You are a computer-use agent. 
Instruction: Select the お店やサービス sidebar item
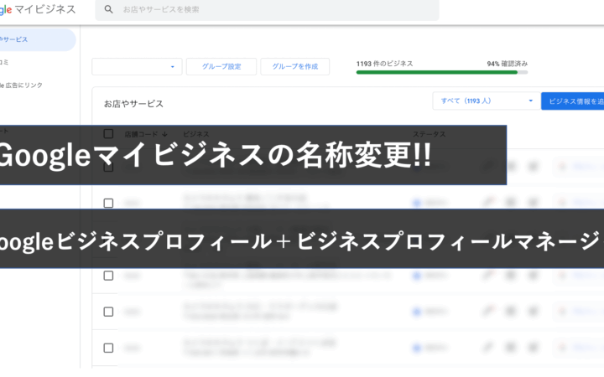pos(38,39)
